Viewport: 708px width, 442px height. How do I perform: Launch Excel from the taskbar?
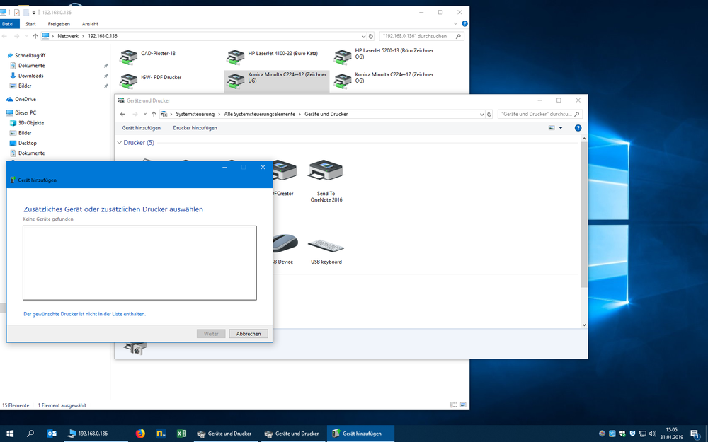181,434
